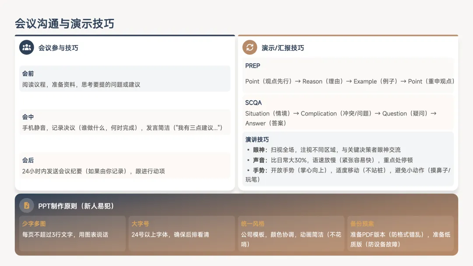Click the PREP label

(253, 66)
